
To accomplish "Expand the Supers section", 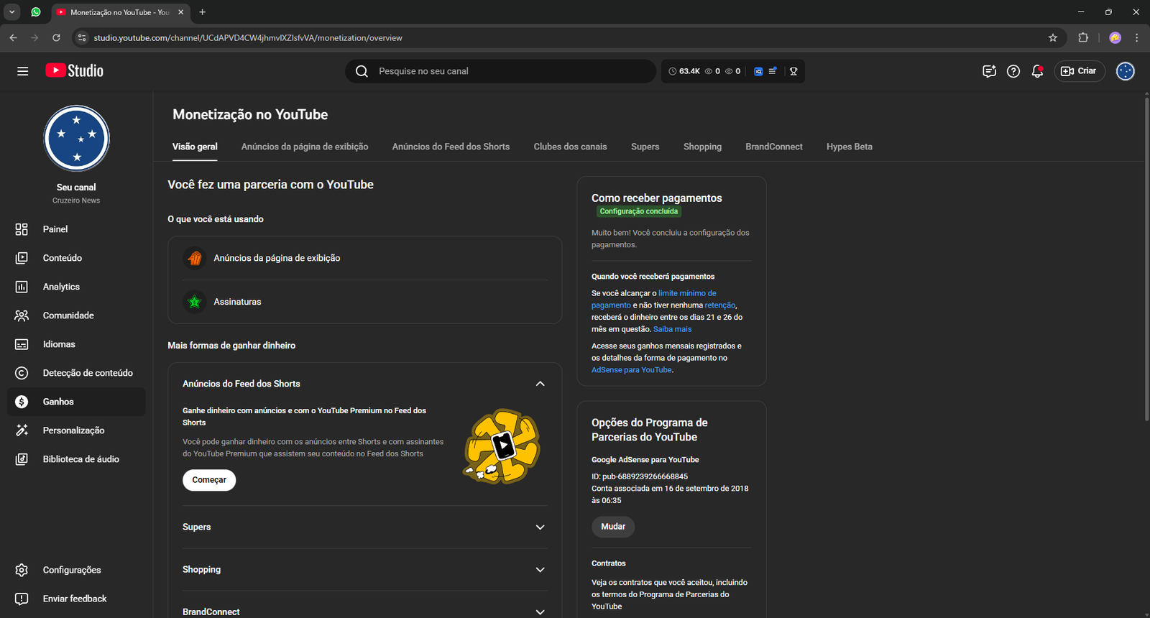I will (540, 527).
